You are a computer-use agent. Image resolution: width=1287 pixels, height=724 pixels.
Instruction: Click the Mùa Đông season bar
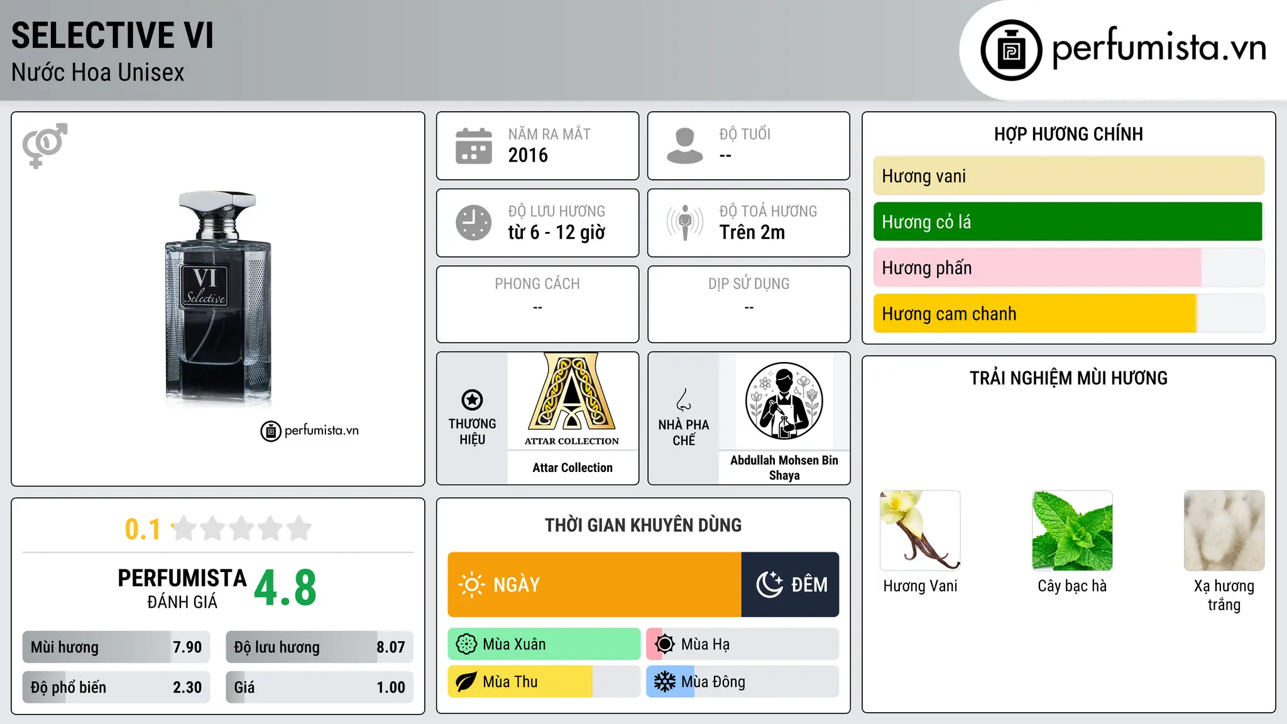(743, 682)
